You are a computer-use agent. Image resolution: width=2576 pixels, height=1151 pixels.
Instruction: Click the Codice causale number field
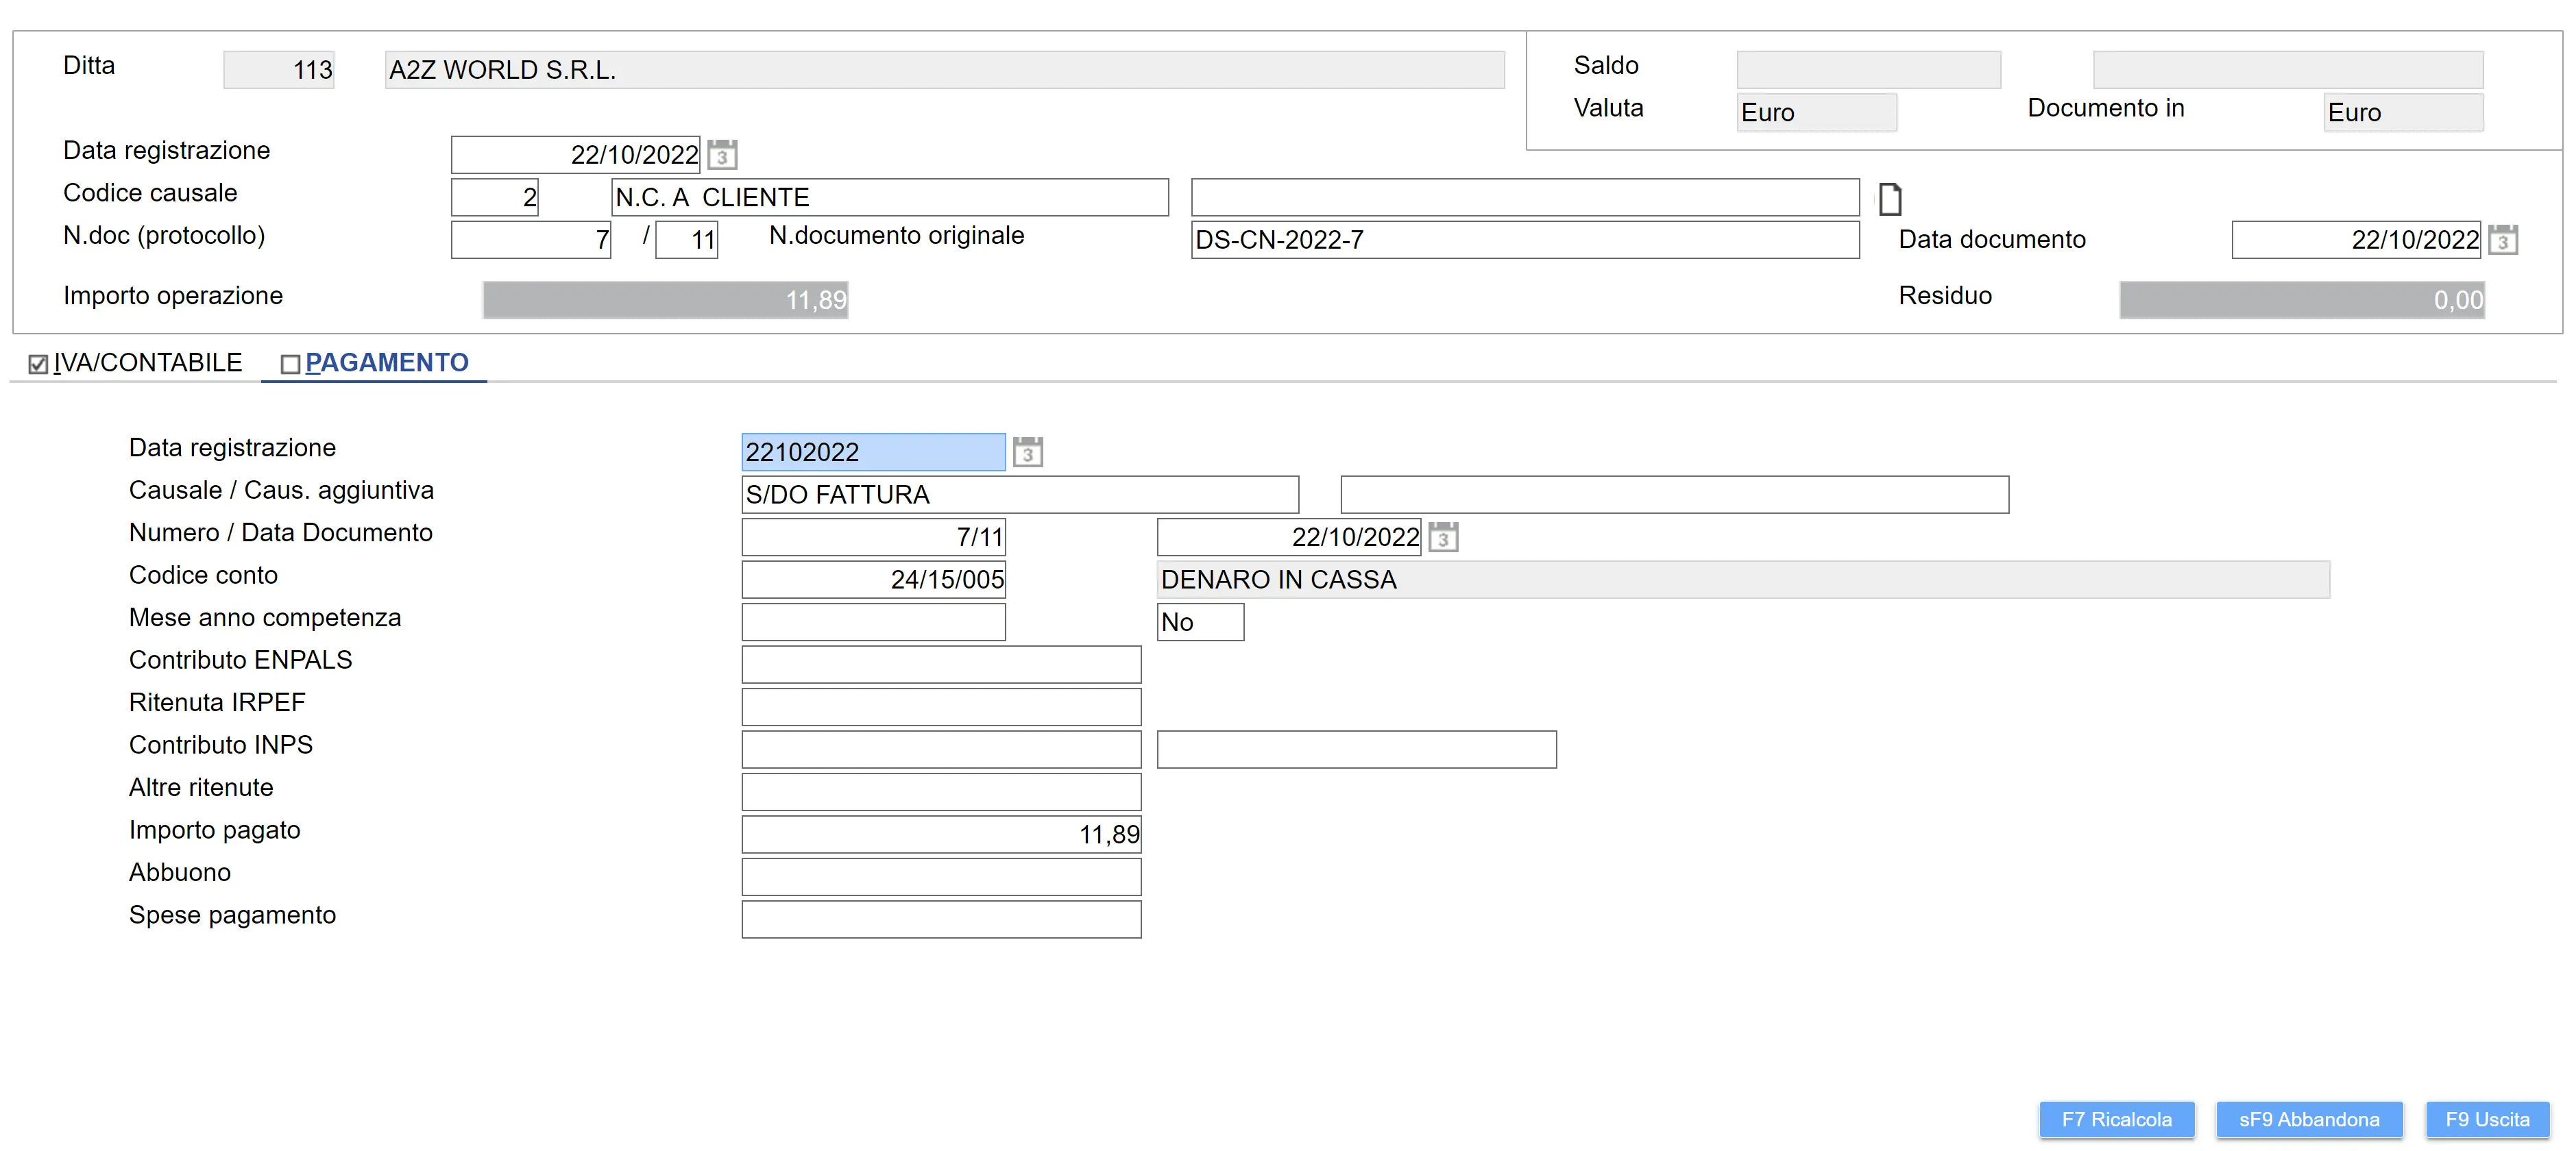494,197
